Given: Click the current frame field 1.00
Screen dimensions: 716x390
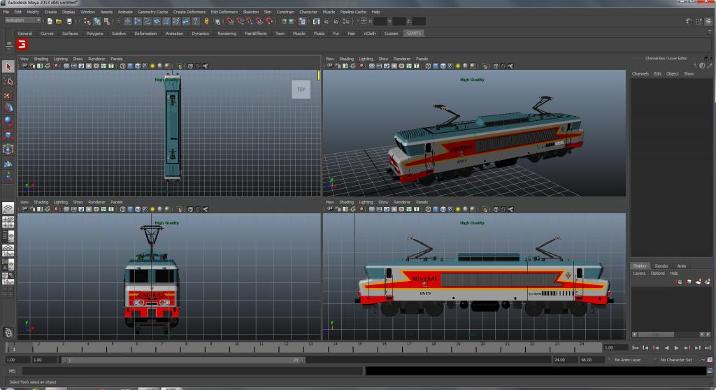Looking at the screenshot, I should point(615,347).
